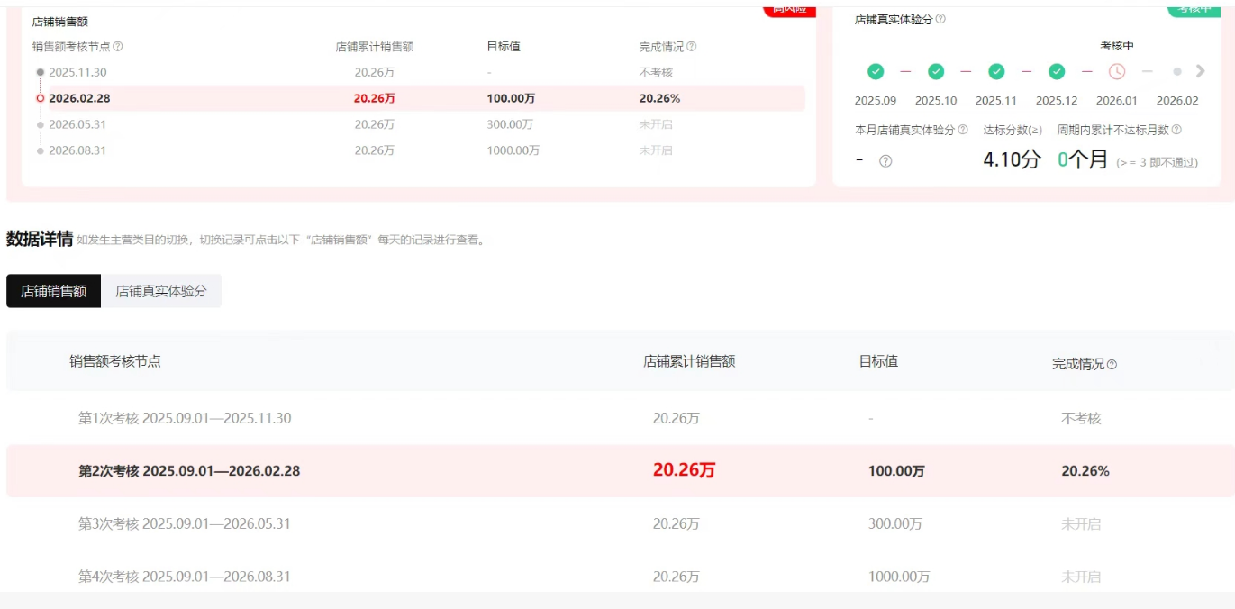
Task: Click right chevron to show later months
Action: [1200, 71]
